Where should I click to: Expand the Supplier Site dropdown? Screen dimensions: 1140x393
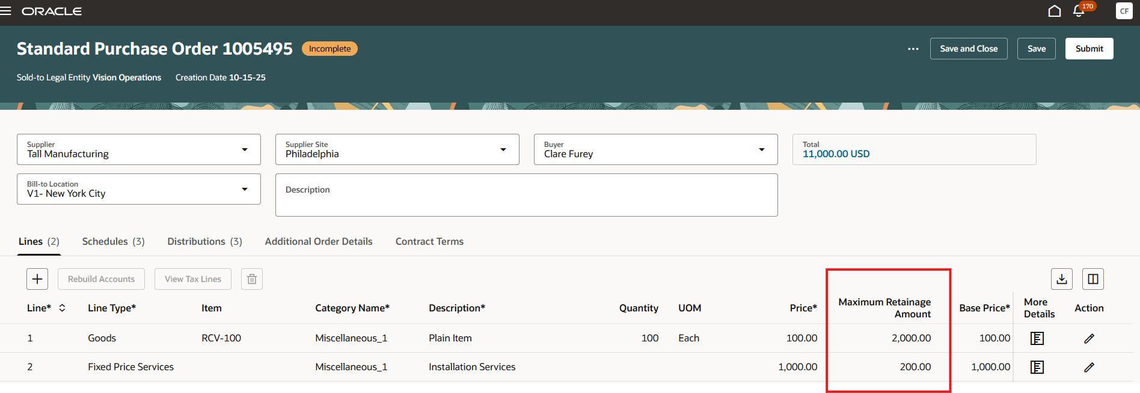point(503,149)
